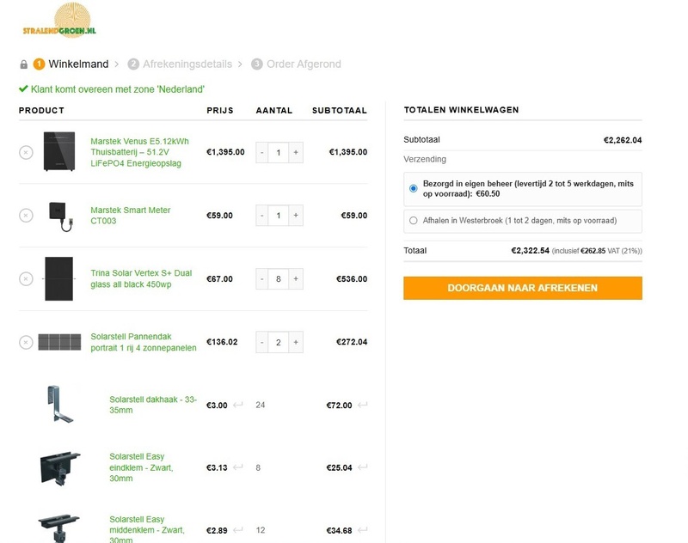The height and width of the screenshot is (543, 688).
Task: Click return arrow beside middenklem subtotal €34.68
Action: (362, 530)
